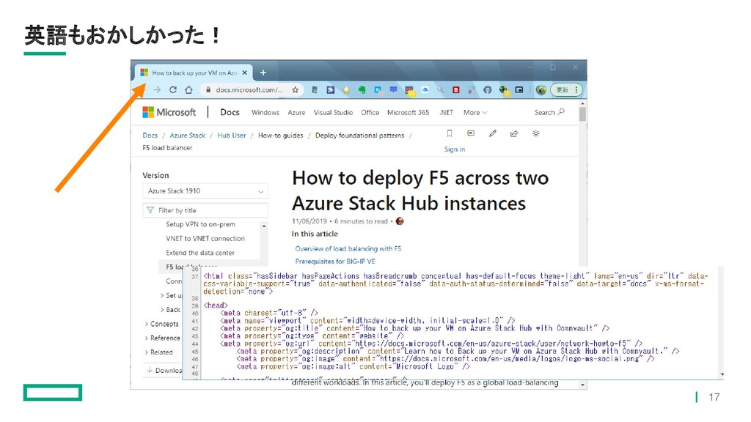
Task: Click the Azure Stack breadcrumb link
Action: click(x=187, y=136)
